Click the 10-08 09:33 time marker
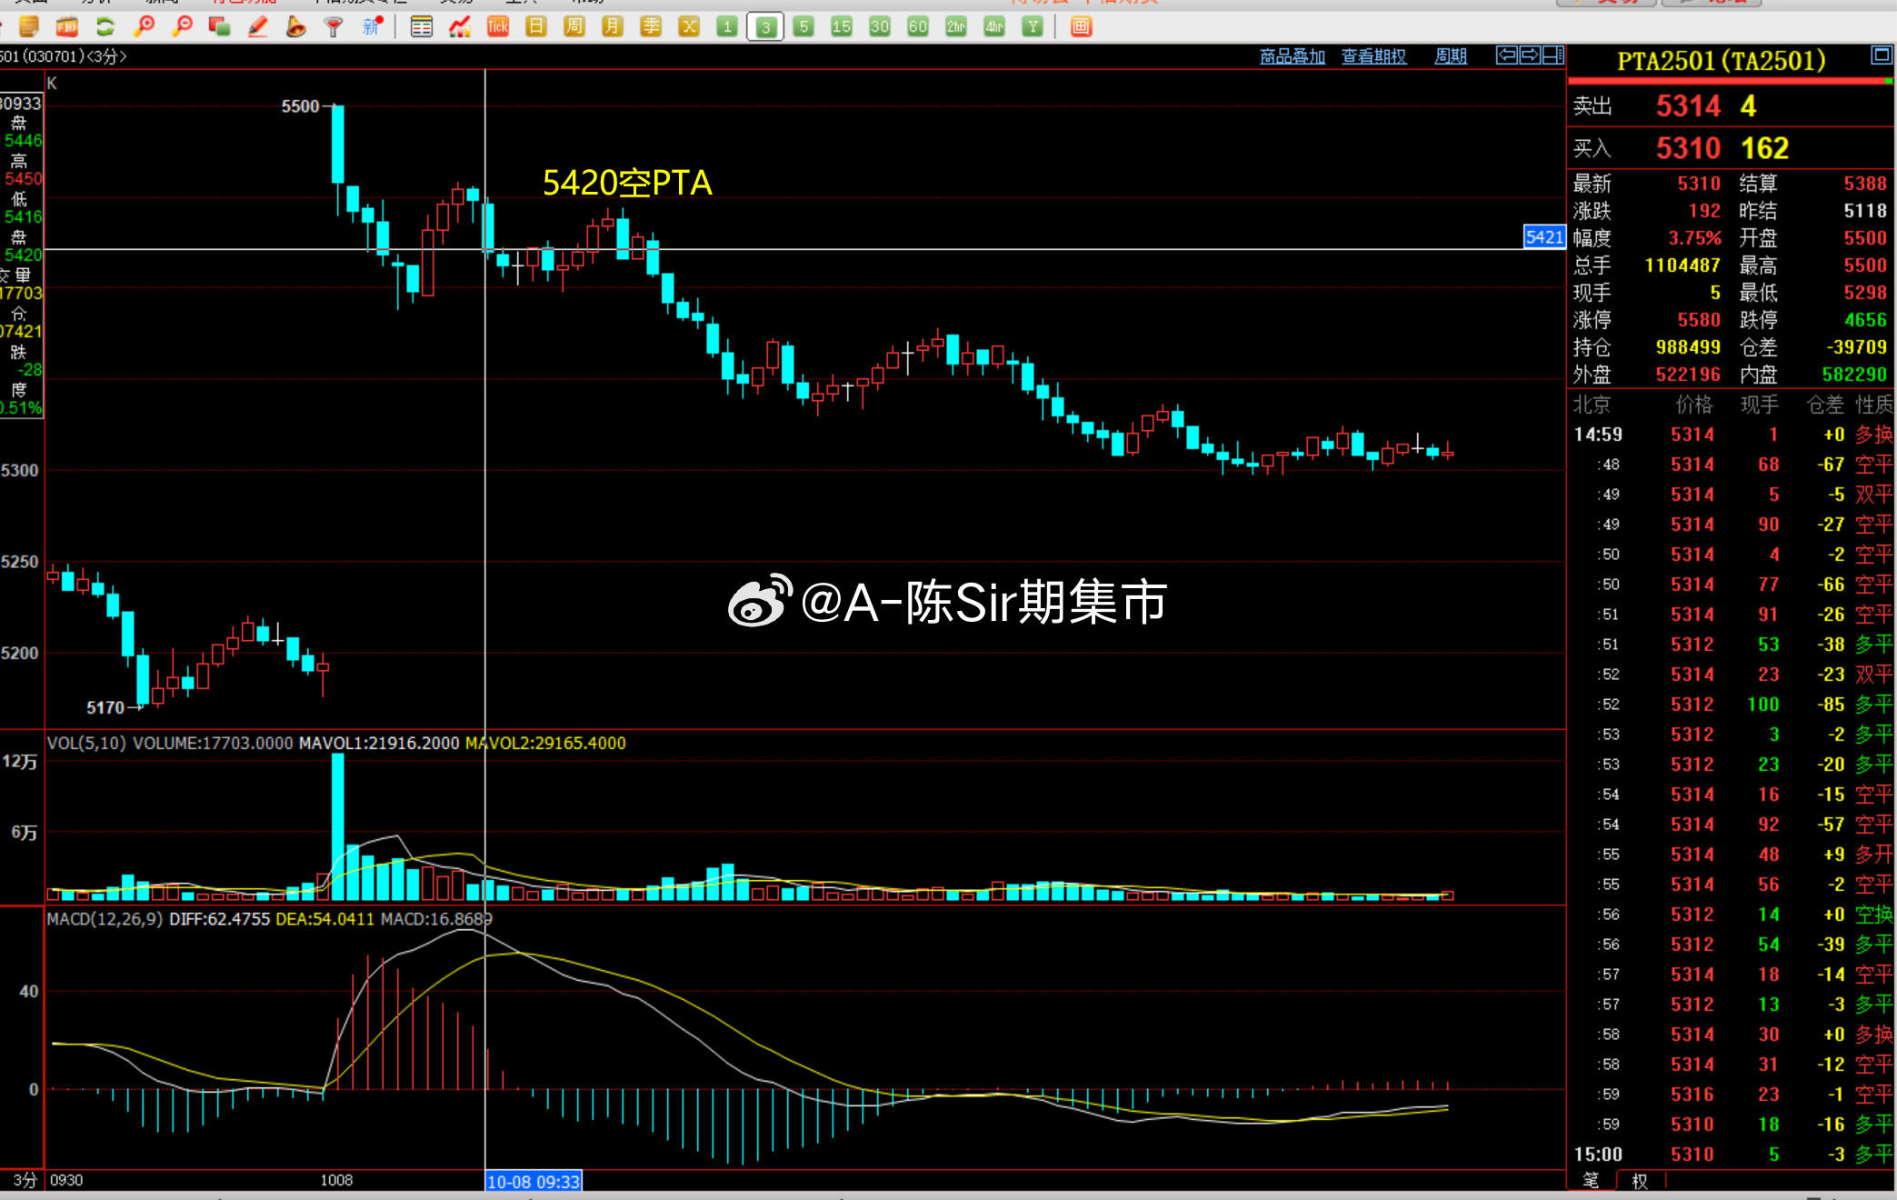Viewport: 1897px width, 1200px height. pyautogui.click(x=534, y=1181)
